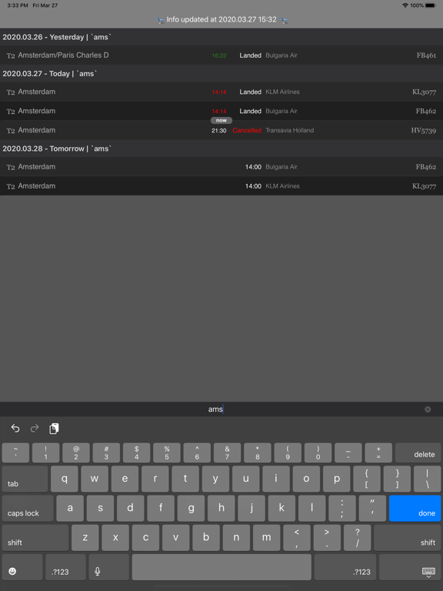Tap the p key

coord(337,479)
